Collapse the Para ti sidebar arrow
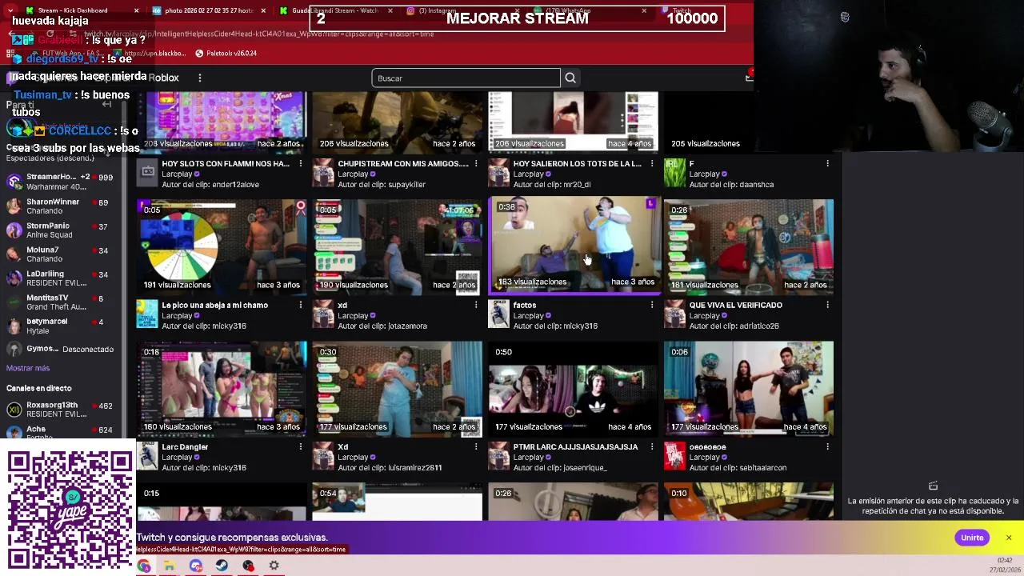Viewport: 1024px width, 576px height. pos(106,104)
